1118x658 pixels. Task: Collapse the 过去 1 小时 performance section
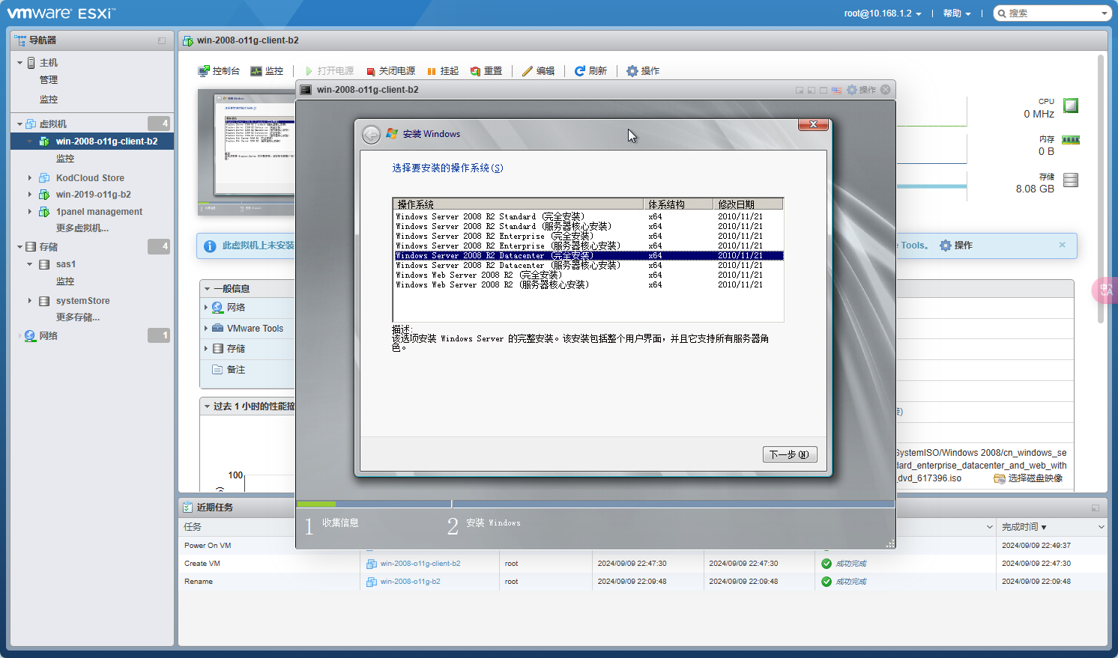(207, 406)
